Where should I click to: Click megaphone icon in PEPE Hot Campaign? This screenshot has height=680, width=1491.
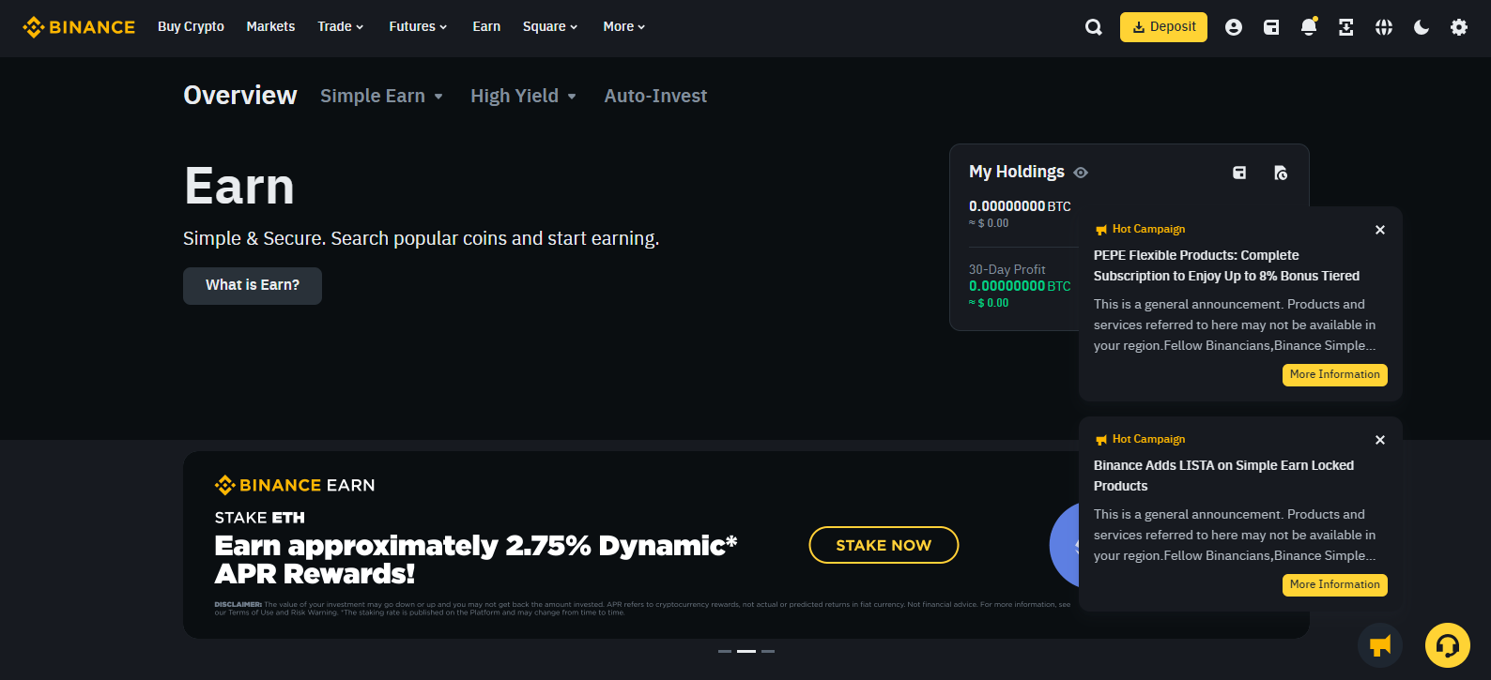[x=1101, y=230]
